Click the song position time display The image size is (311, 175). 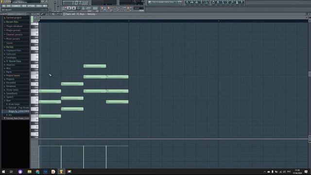tap(76, 3)
